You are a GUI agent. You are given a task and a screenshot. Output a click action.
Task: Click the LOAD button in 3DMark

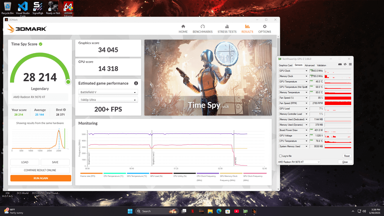click(25, 162)
